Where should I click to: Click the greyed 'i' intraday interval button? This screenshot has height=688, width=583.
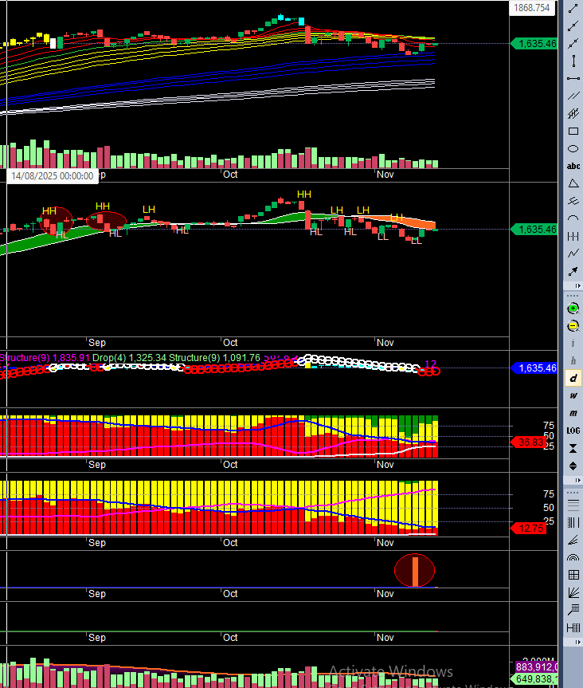(x=573, y=343)
